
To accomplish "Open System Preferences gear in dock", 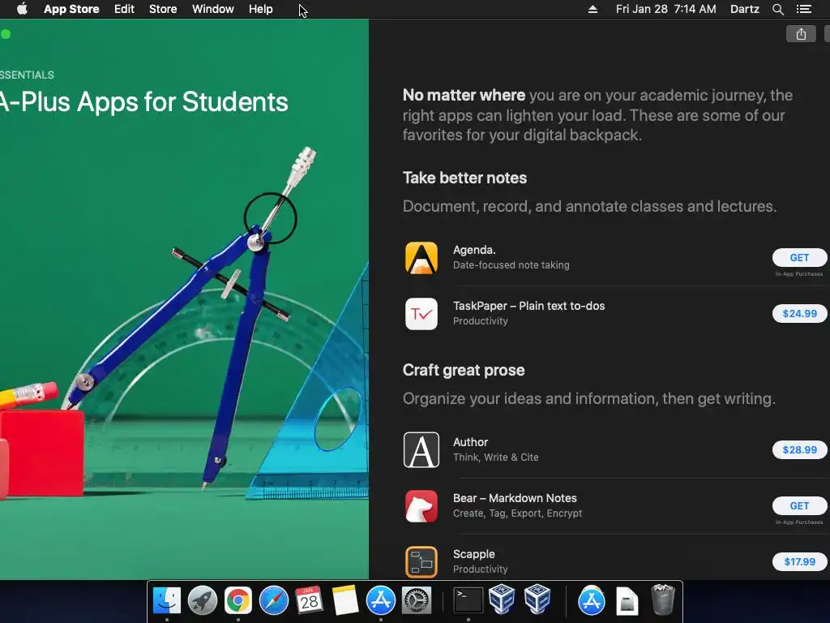I will [416, 600].
